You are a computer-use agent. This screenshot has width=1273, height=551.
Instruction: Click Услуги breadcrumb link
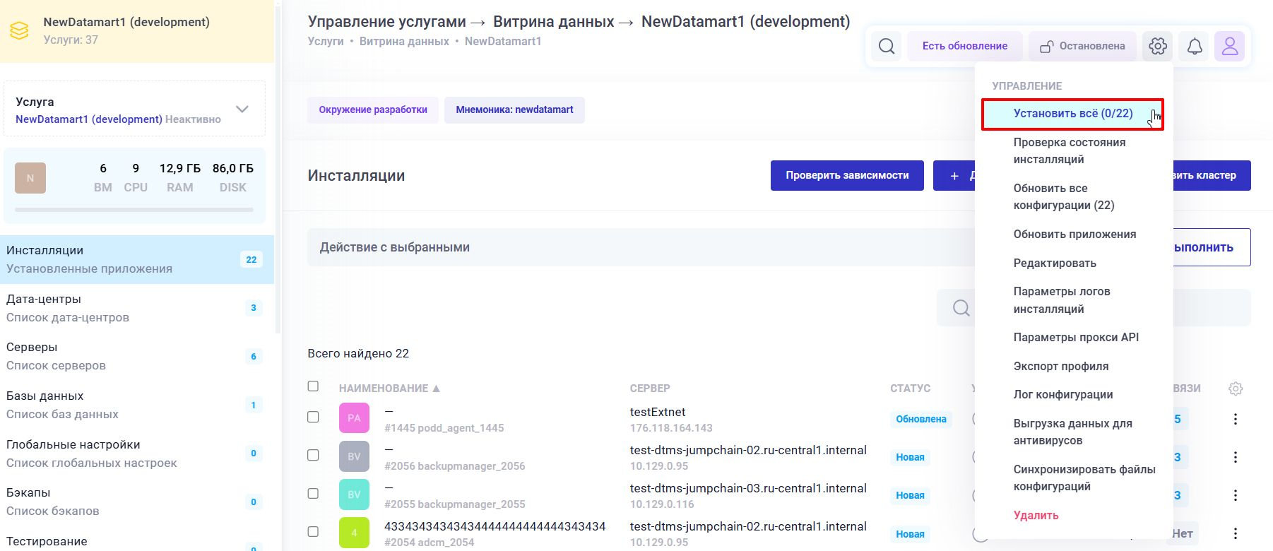tap(326, 41)
